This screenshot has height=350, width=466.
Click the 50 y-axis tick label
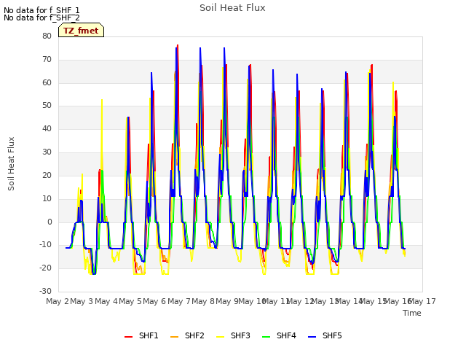[x=47, y=106]
